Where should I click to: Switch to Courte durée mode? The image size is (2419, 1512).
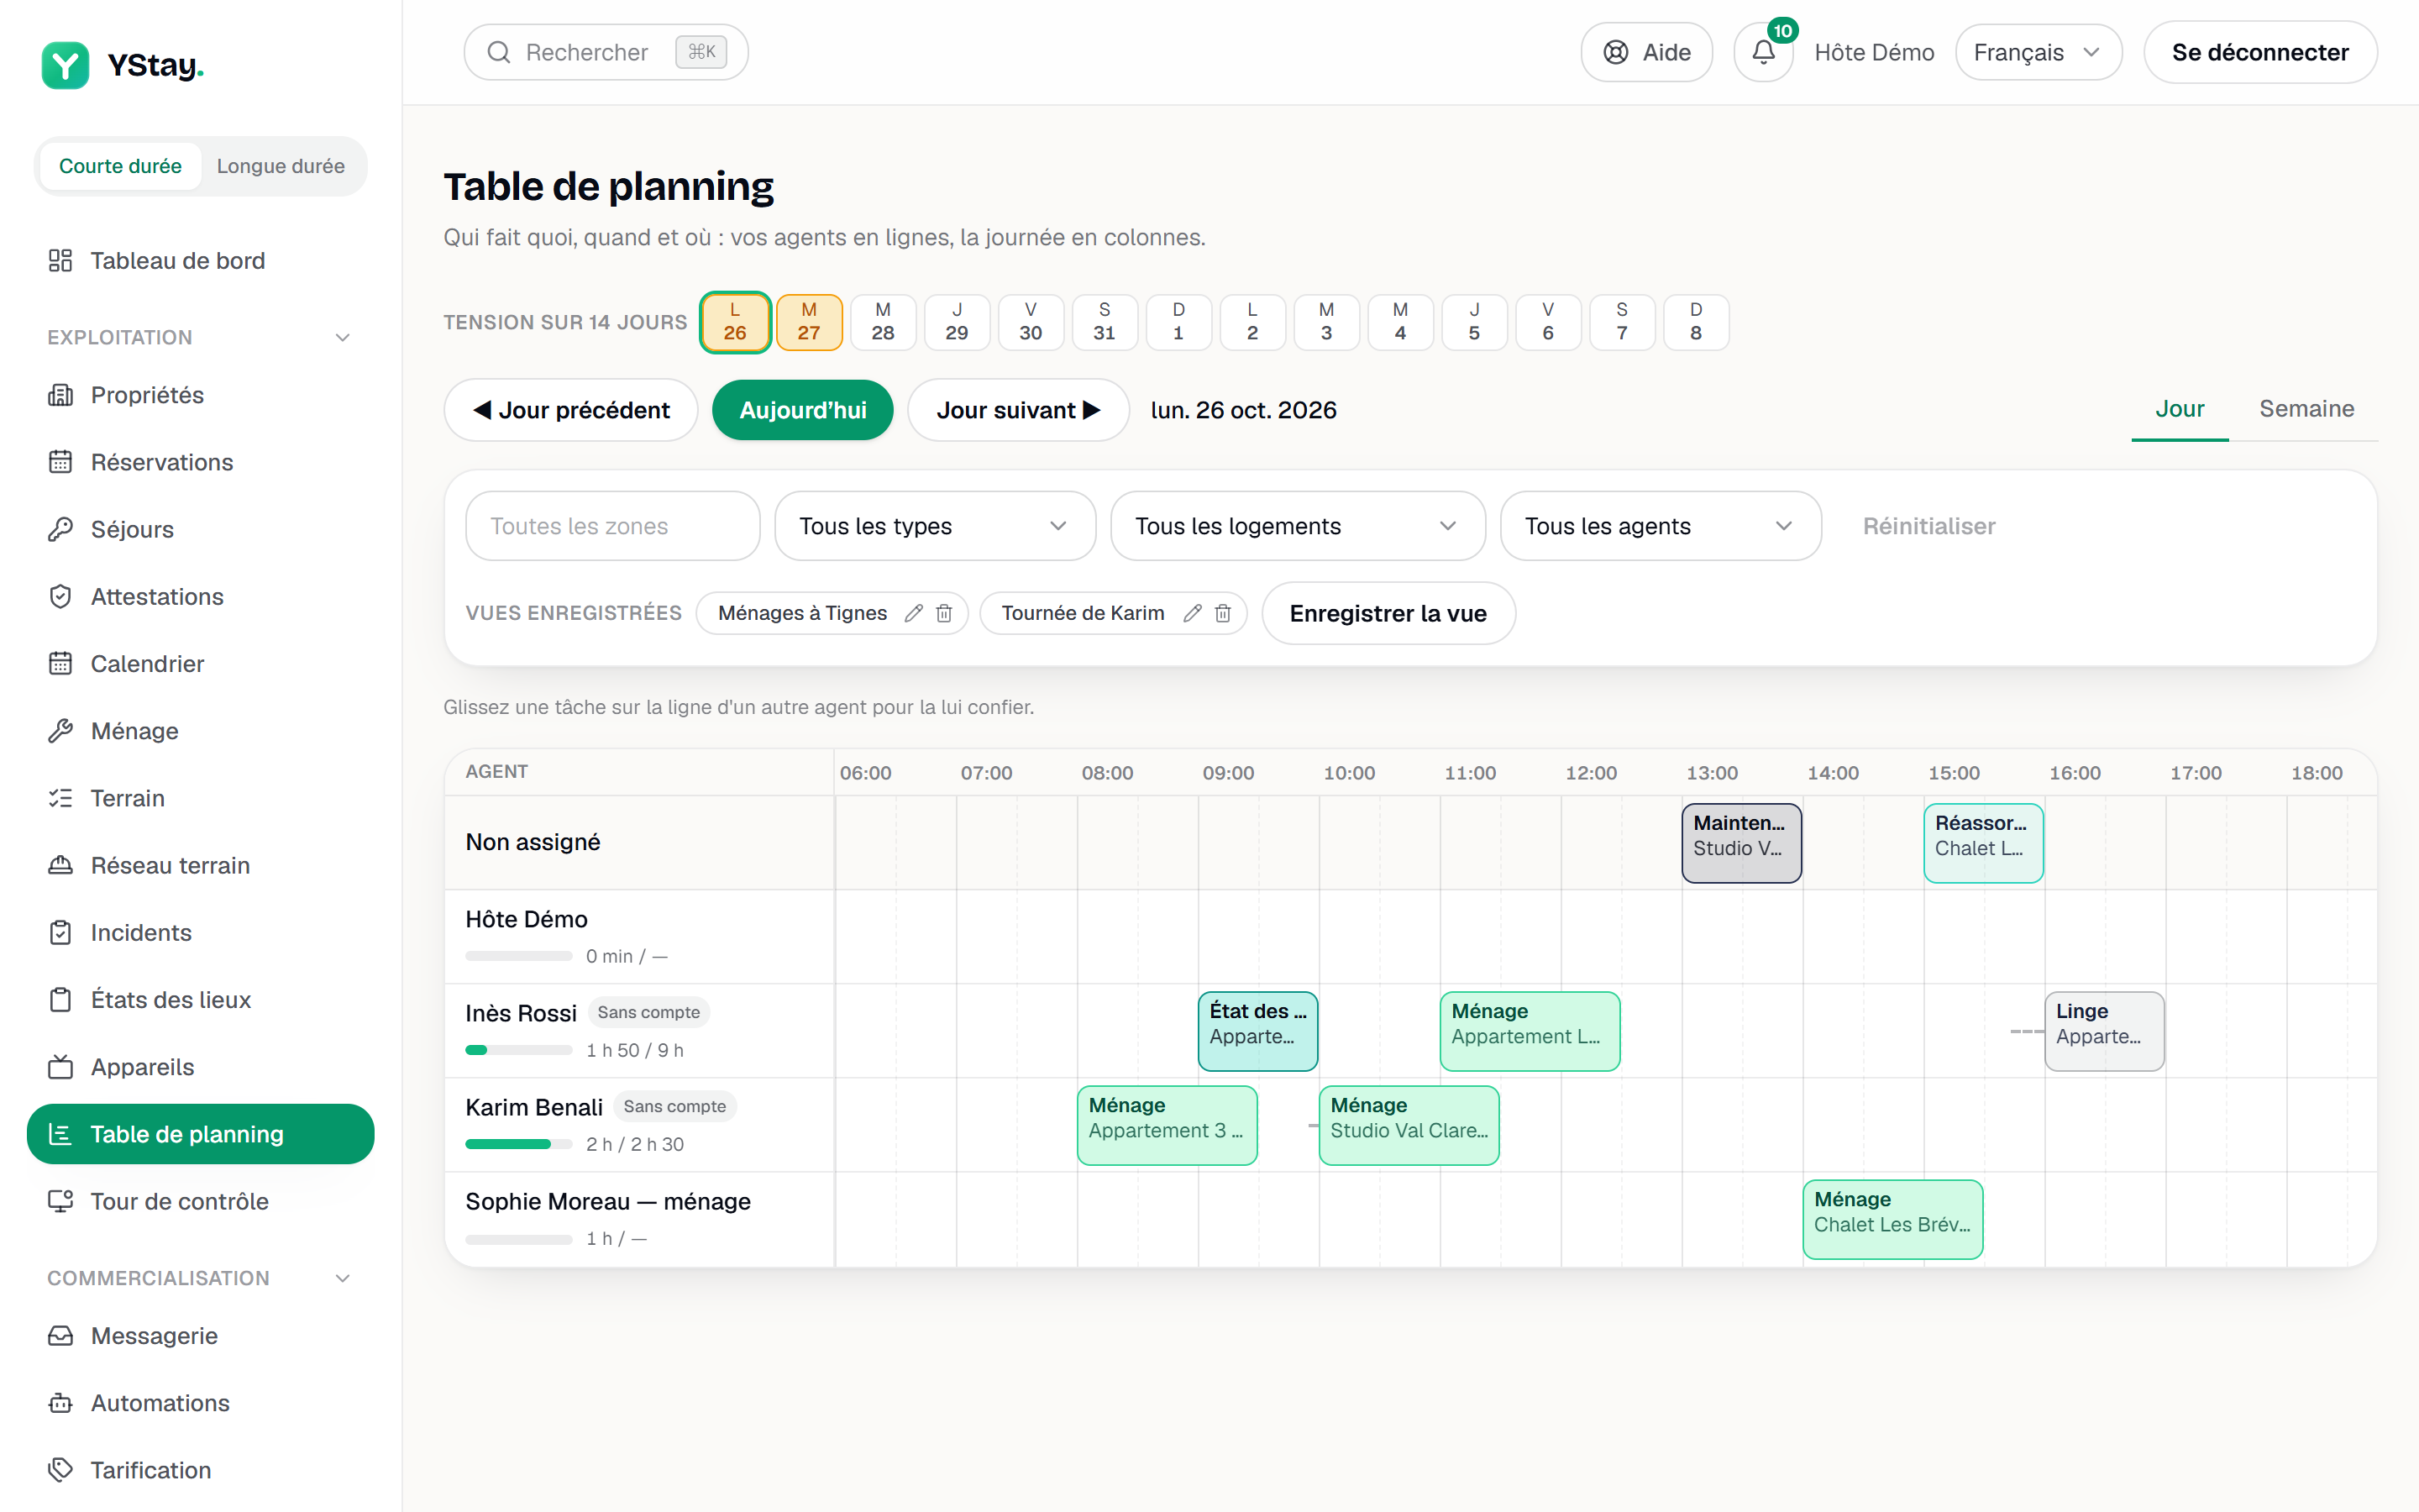(120, 166)
